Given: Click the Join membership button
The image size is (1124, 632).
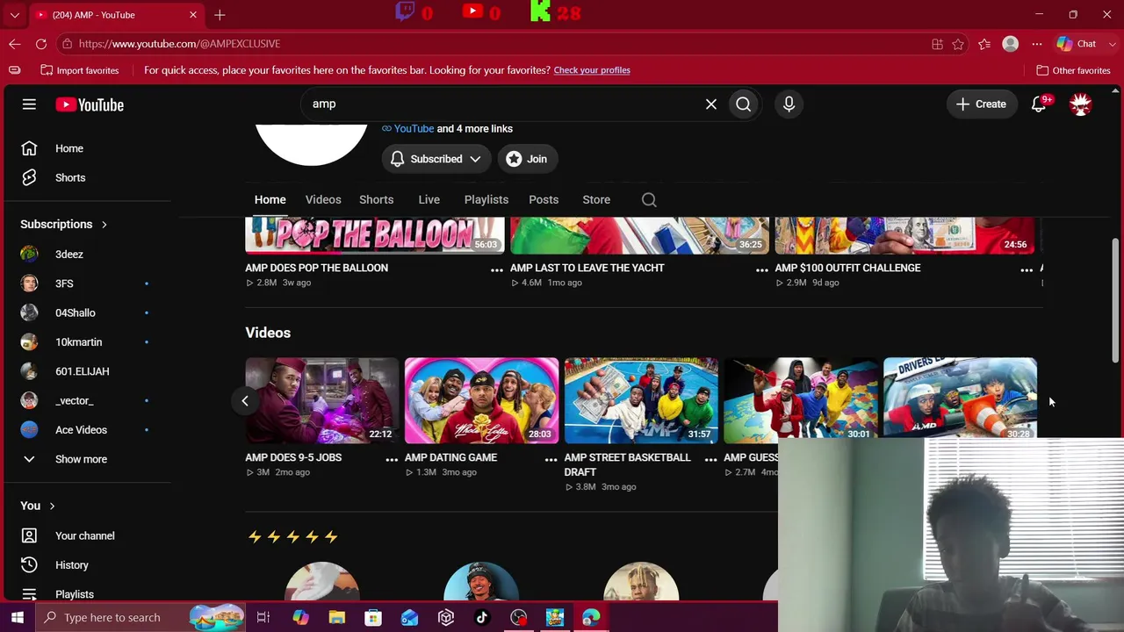Looking at the screenshot, I should point(527,159).
